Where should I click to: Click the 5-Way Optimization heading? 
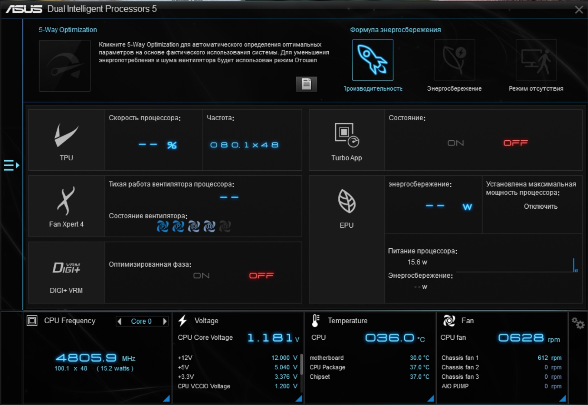[x=68, y=30]
